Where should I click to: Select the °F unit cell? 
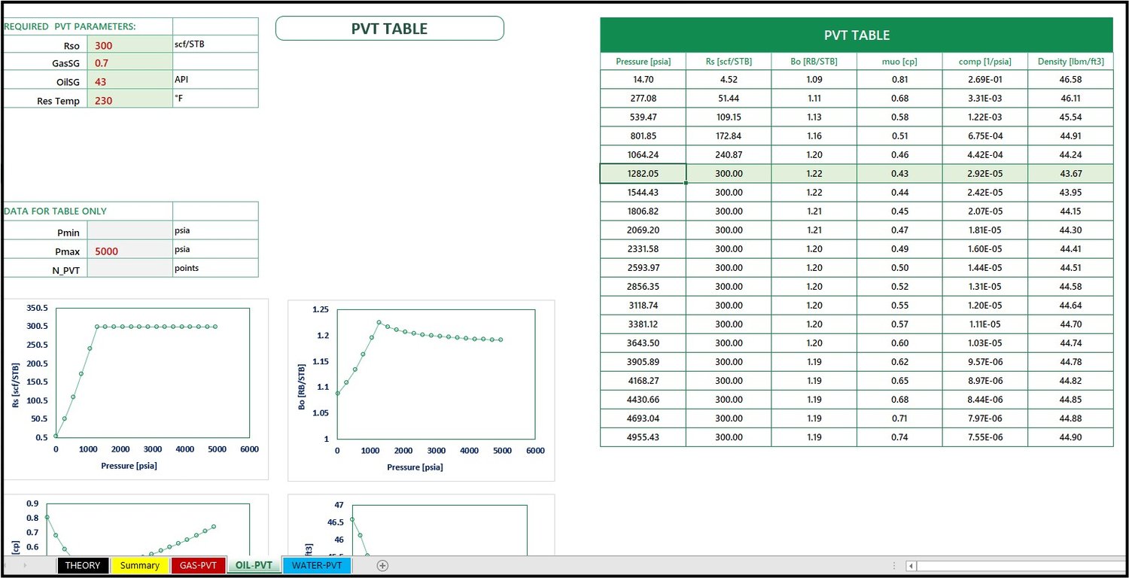coord(215,99)
